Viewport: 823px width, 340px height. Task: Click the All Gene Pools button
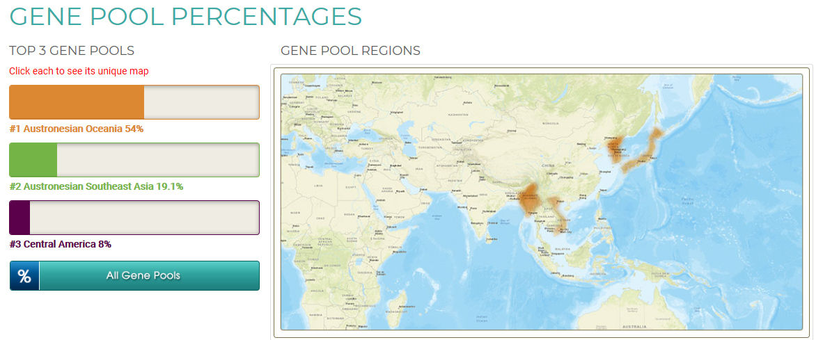(134, 275)
